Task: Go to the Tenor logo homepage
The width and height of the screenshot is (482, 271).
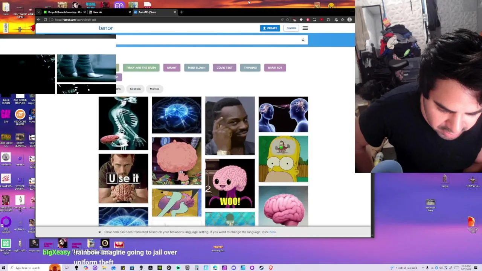Action: (106, 28)
